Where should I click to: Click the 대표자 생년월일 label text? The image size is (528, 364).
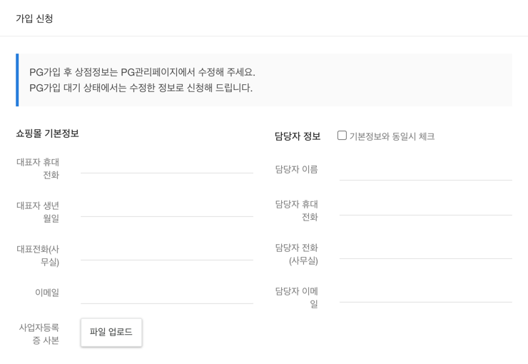point(39,212)
